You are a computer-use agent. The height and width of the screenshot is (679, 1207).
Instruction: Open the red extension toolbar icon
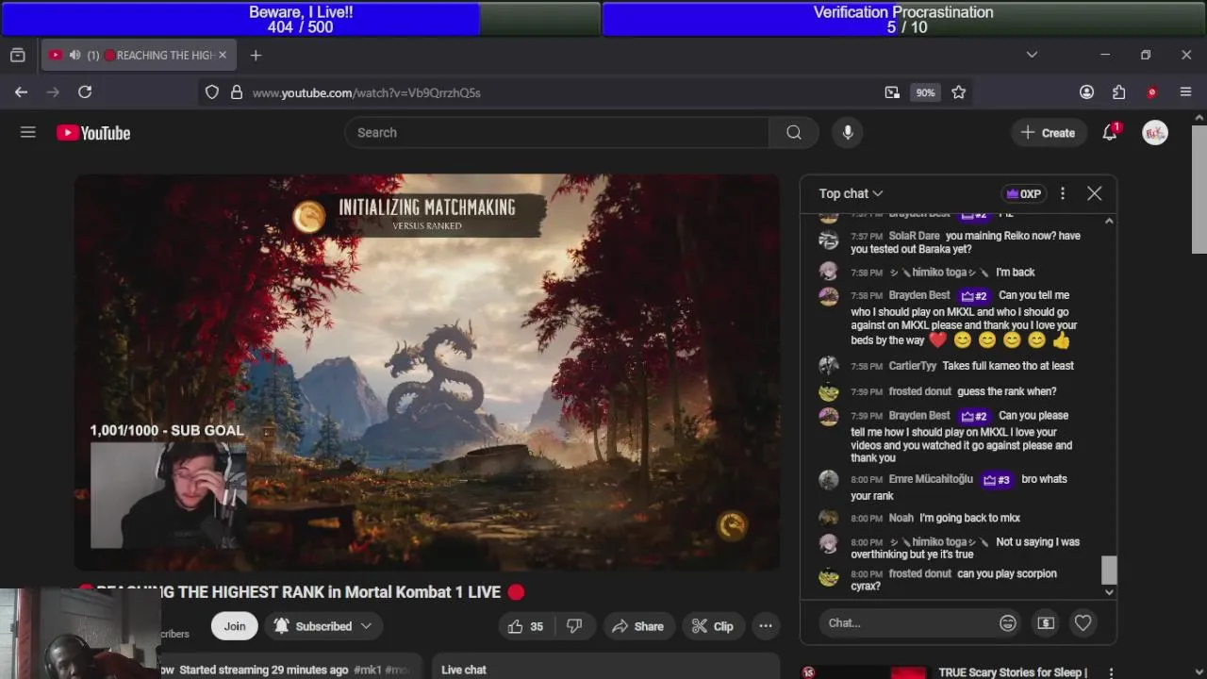click(x=1151, y=92)
